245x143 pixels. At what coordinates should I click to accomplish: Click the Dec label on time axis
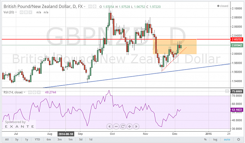(175, 134)
